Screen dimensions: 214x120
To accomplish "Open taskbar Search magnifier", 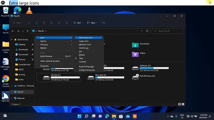I will pos(86,116).
